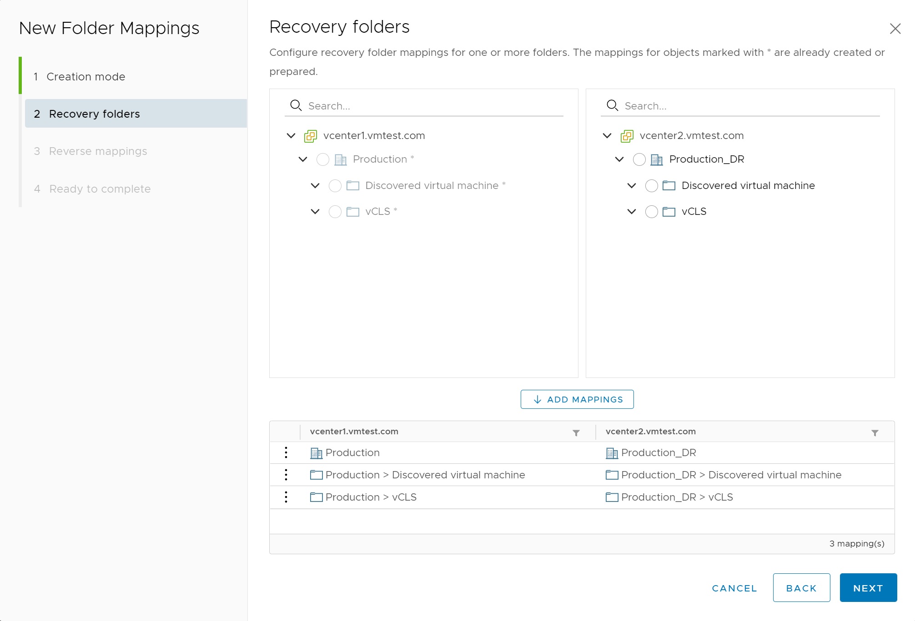Click Production_DR datacenter icon in right tree

(656, 159)
